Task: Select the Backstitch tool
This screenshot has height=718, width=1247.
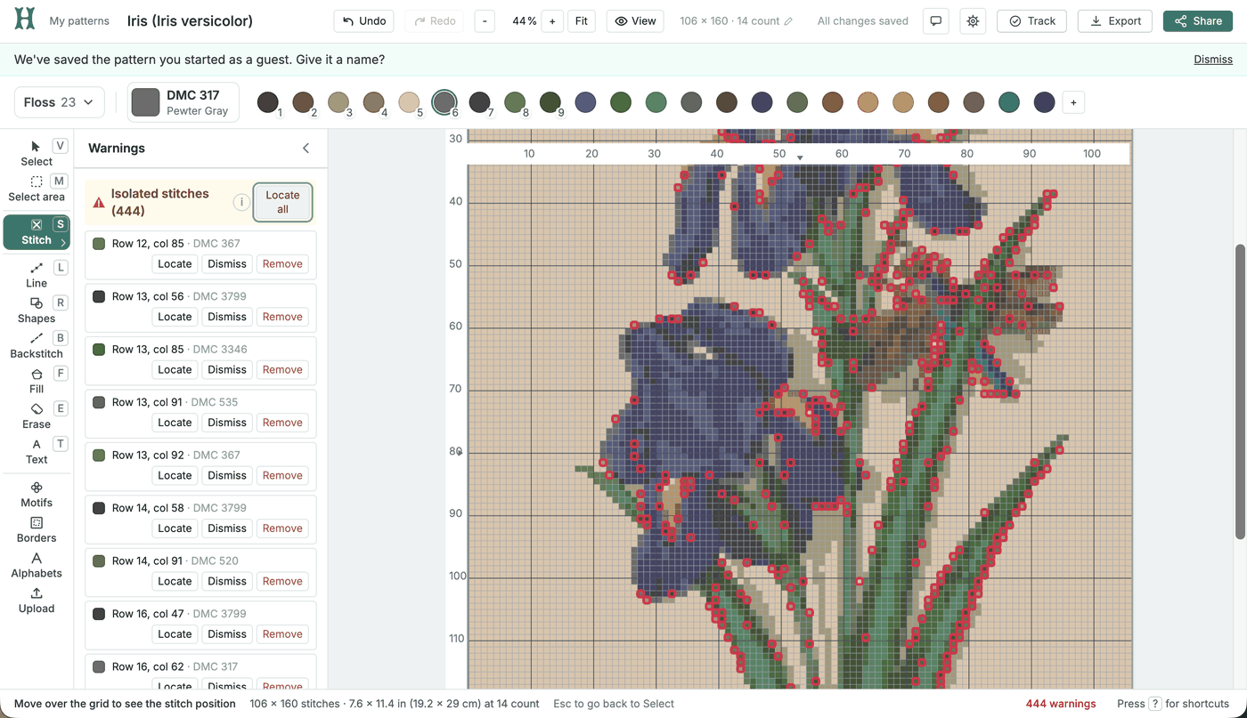Action: (37, 345)
